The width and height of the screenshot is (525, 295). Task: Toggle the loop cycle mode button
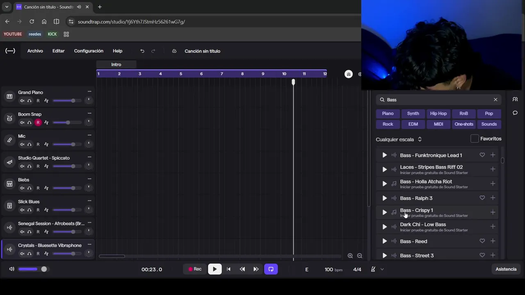click(x=271, y=269)
